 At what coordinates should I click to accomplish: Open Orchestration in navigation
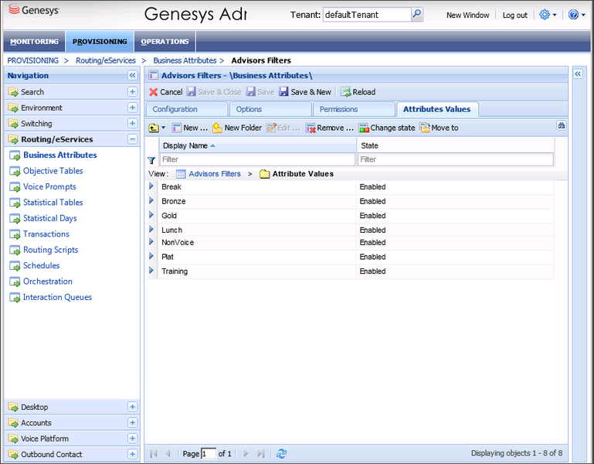(x=48, y=281)
